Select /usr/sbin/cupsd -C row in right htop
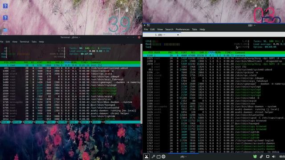The height and width of the screenshot is (160, 285). pos(214,118)
